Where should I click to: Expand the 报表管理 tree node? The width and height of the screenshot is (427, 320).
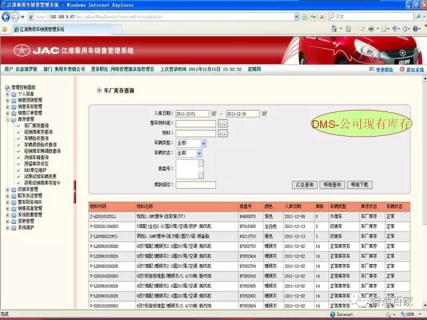coord(7,221)
